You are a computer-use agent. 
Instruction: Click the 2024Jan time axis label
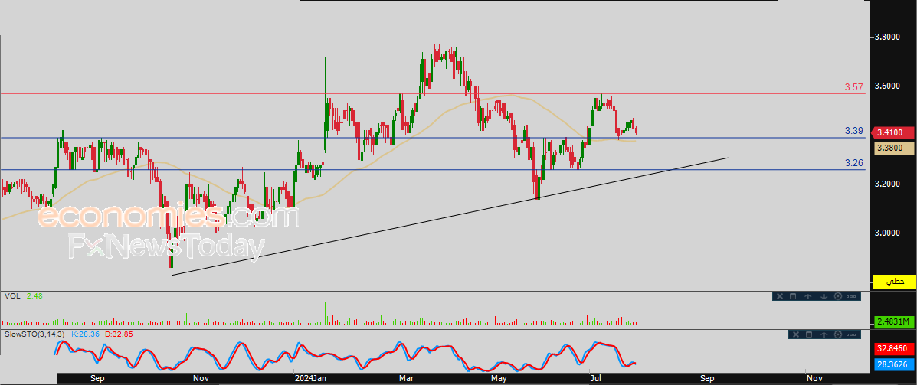[x=309, y=378]
